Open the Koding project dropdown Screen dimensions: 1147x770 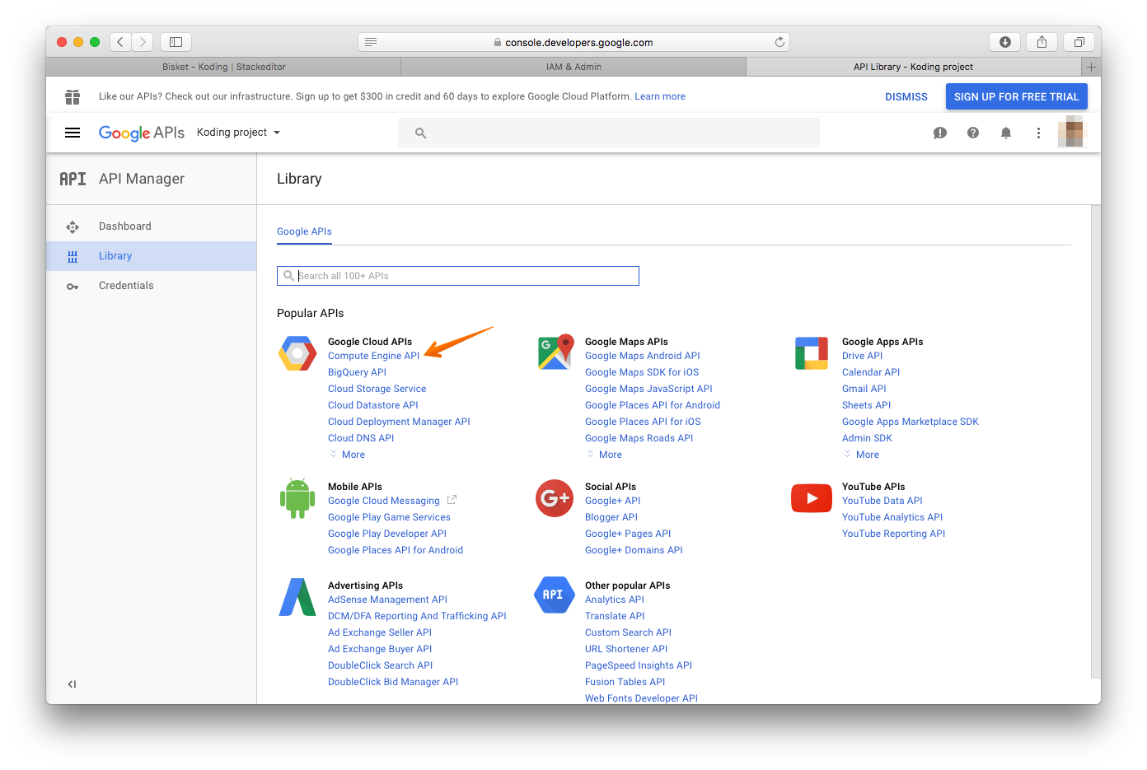tap(238, 133)
